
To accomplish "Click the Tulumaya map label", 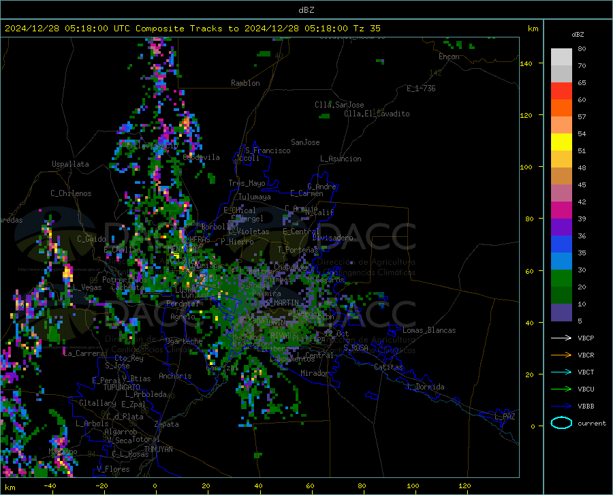I will pyautogui.click(x=254, y=197).
